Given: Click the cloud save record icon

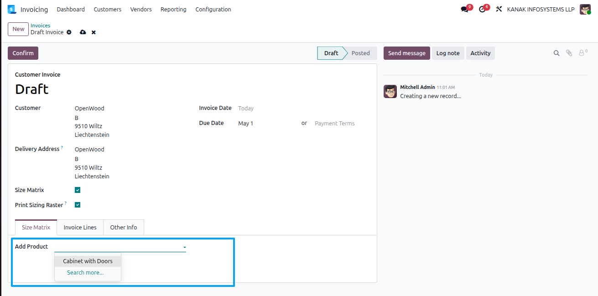Looking at the screenshot, I should pos(83,32).
